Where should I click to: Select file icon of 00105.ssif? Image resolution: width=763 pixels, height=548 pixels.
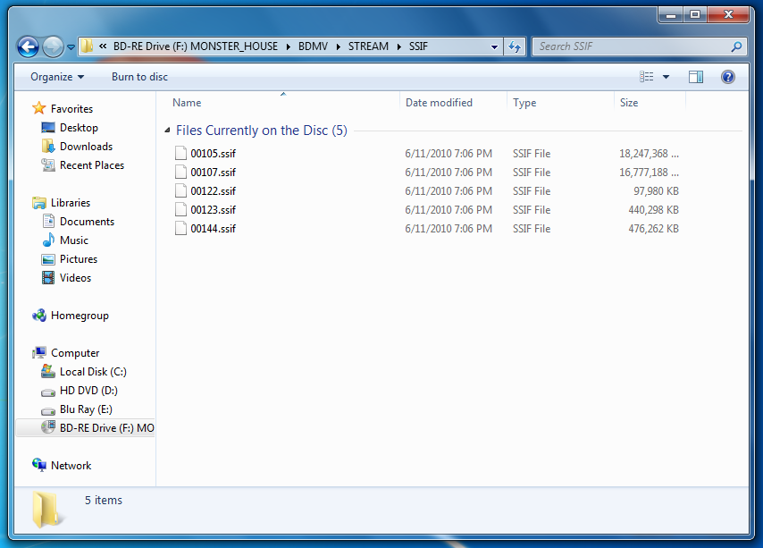tap(181, 153)
